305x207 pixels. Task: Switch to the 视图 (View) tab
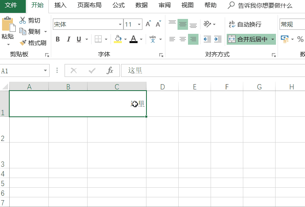[x=187, y=5]
